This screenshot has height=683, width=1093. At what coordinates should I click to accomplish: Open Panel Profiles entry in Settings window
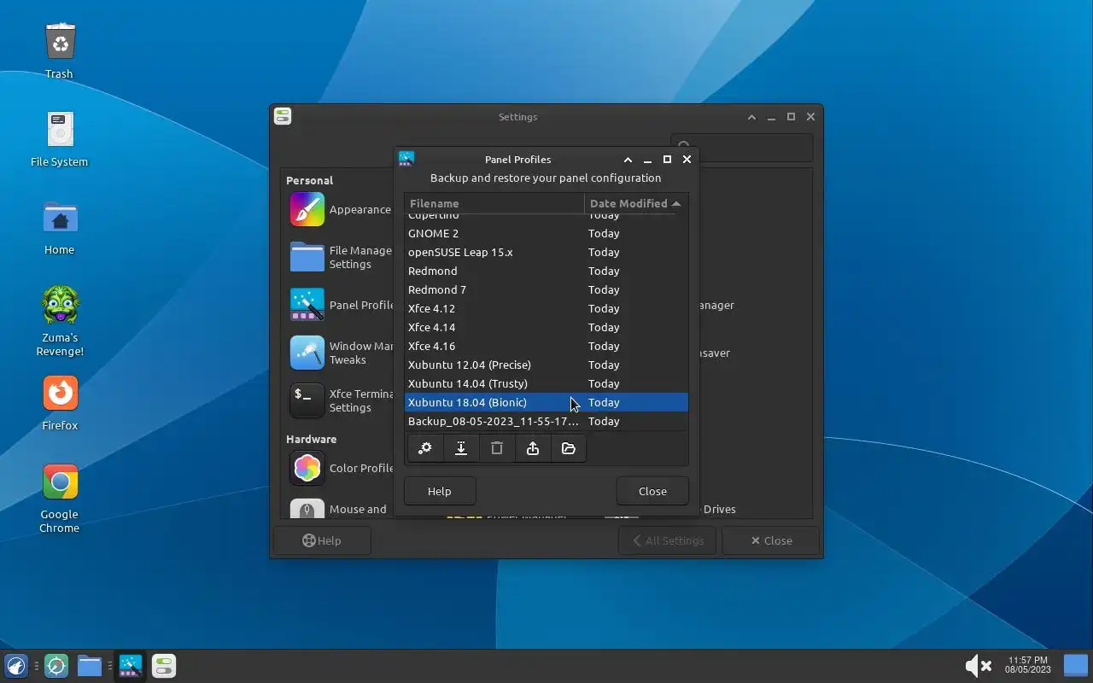pyautogui.click(x=340, y=305)
